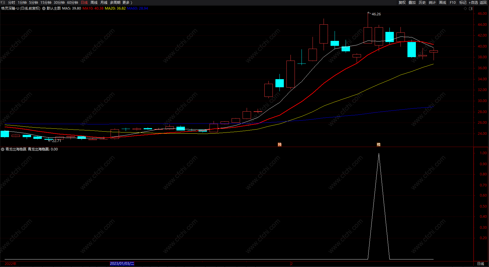Viewport: 489px width, 267px height.
Task: Click the orange 榜 event marker
Action: [378, 144]
